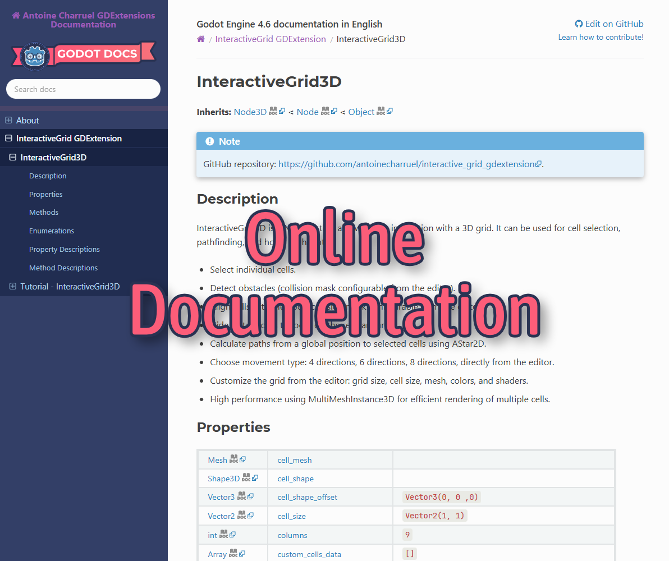Viewport: 669px width, 561px height.
Task: Click the Shape3D type link in table
Action: coord(223,479)
